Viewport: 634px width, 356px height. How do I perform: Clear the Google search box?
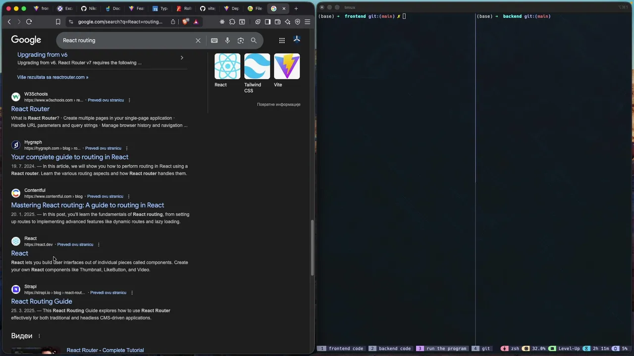click(x=198, y=41)
